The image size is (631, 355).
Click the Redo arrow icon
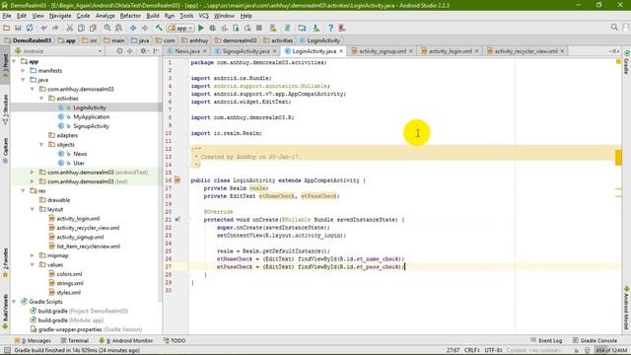click(x=55, y=28)
